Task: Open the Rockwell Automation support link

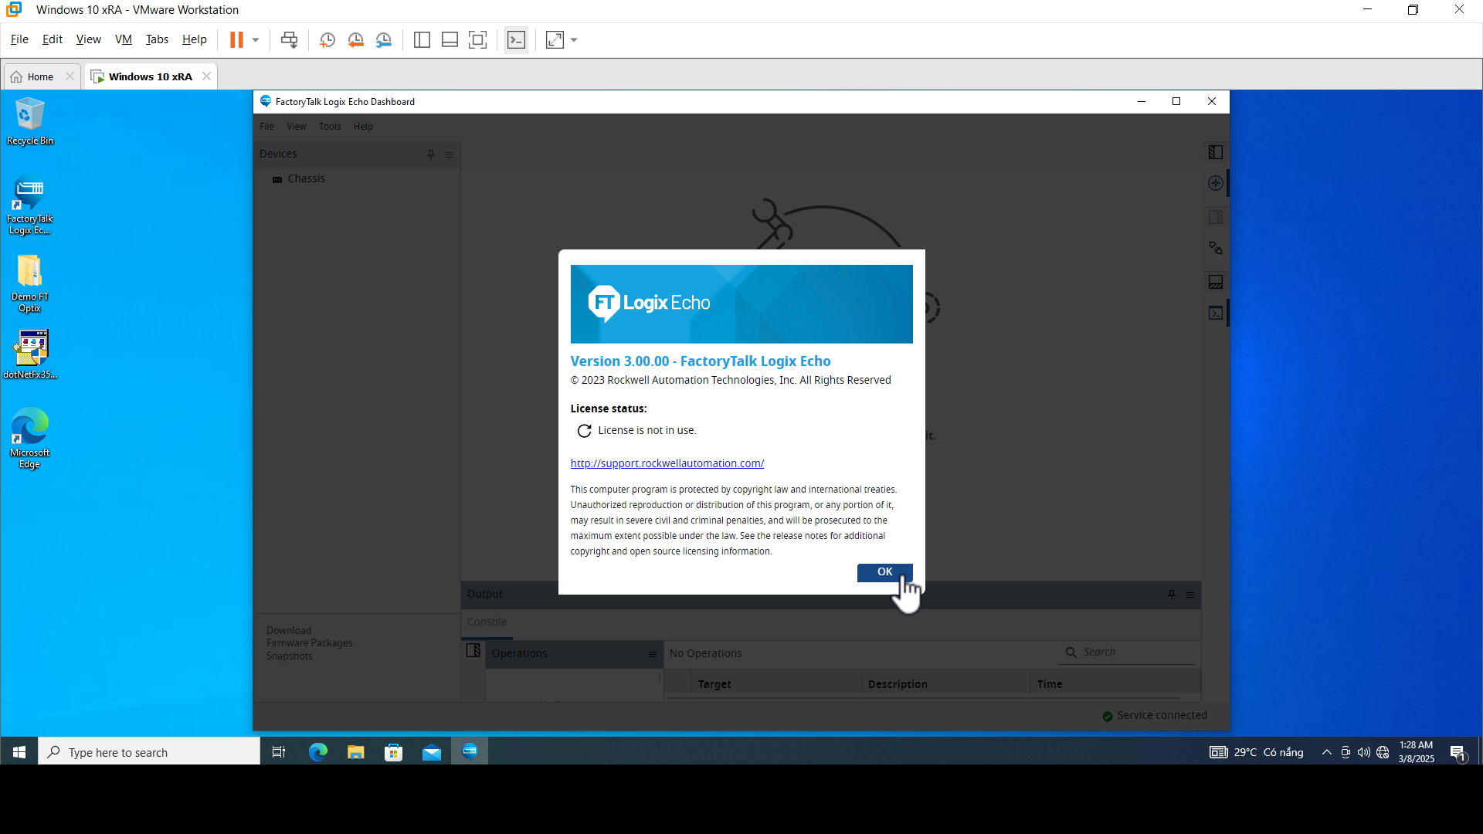Action: (x=667, y=463)
